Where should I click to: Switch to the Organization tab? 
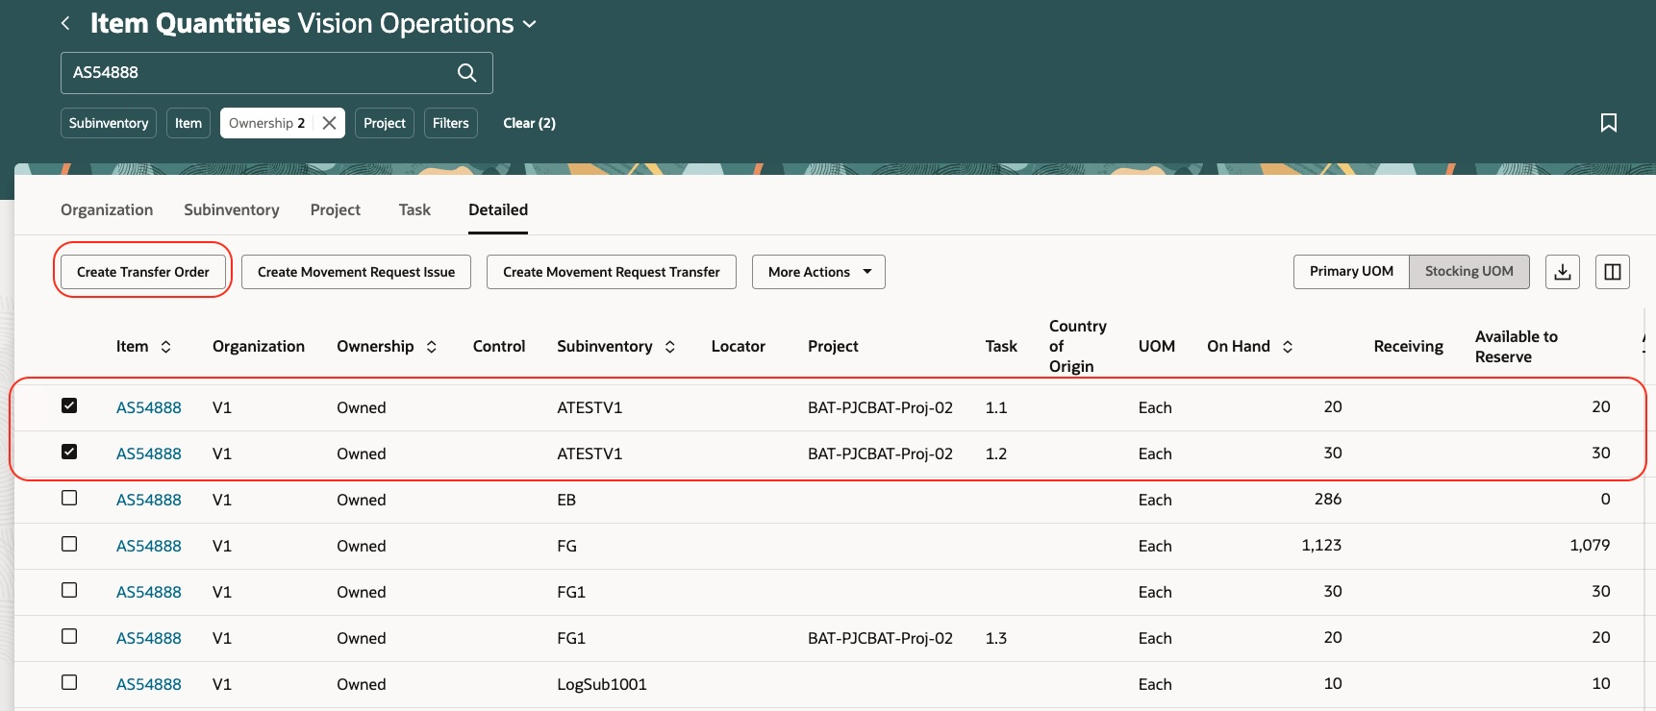click(x=107, y=209)
